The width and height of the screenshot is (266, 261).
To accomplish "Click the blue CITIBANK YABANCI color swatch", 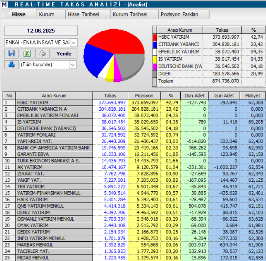I will 155,44.
